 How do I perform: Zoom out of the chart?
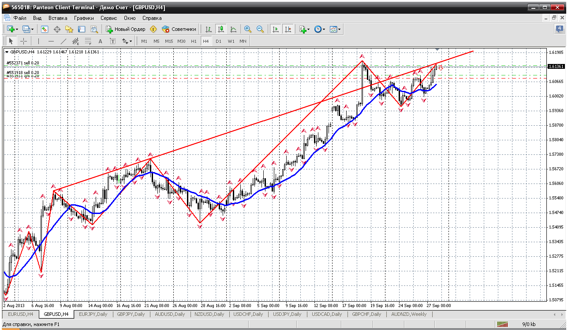(x=260, y=29)
